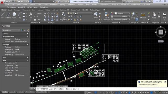Select the Arc tool
The height and width of the screenshot is (94, 168).
click(20, 15)
